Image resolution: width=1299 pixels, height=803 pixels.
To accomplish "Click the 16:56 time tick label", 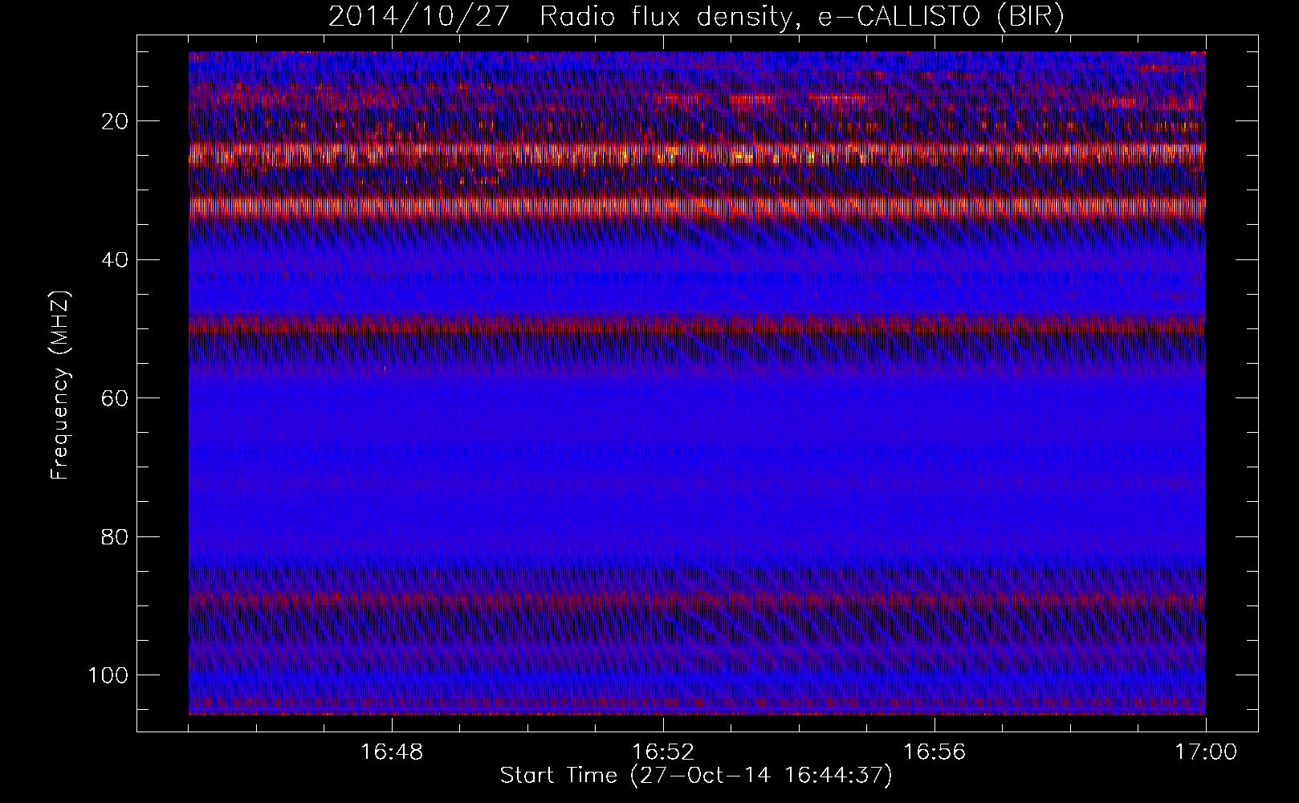I will coord(935,752).
